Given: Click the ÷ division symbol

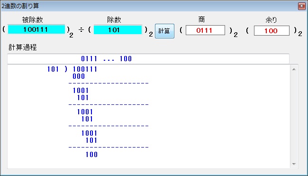Looking at the screenshot, I should tap(81, 30).
